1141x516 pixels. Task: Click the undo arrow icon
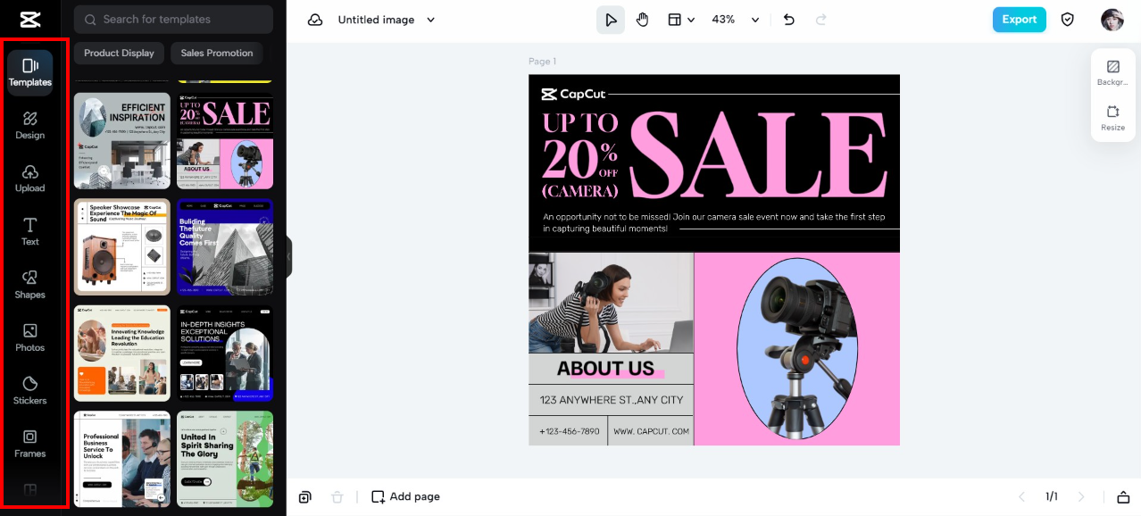[789, 20]
